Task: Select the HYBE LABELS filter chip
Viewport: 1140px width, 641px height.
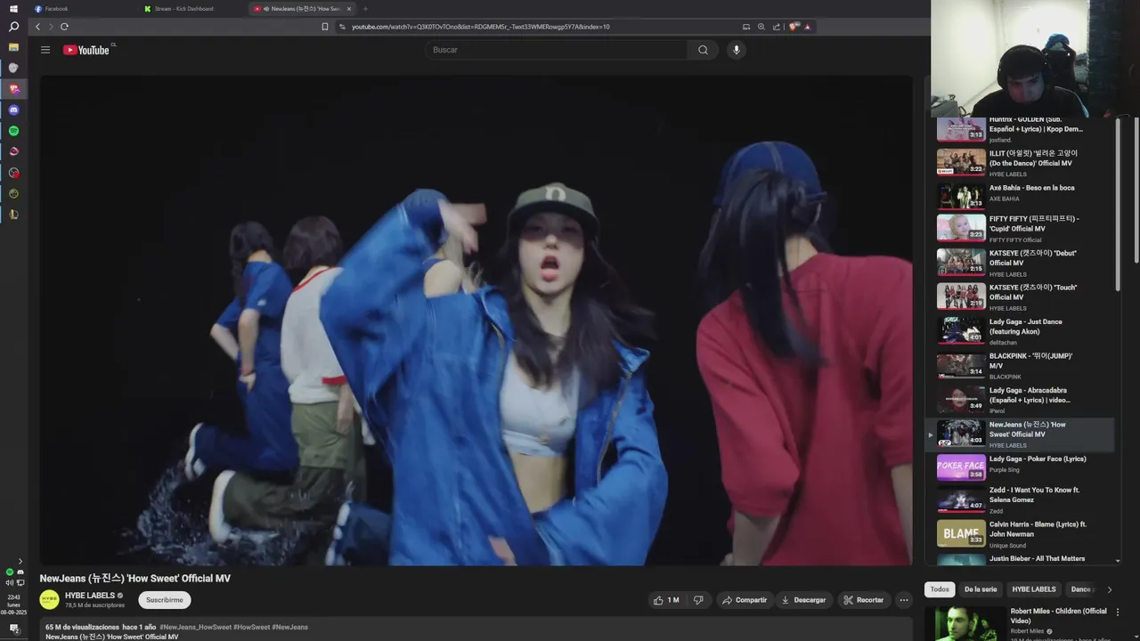Action: pos(1034,589)
